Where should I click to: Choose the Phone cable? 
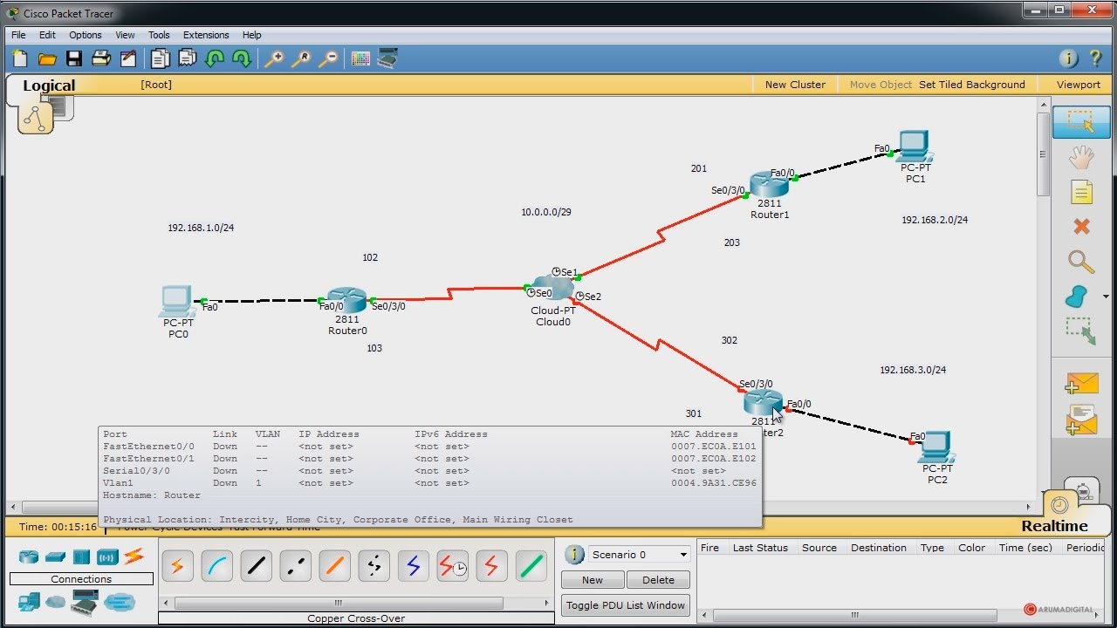coord(373,566)
